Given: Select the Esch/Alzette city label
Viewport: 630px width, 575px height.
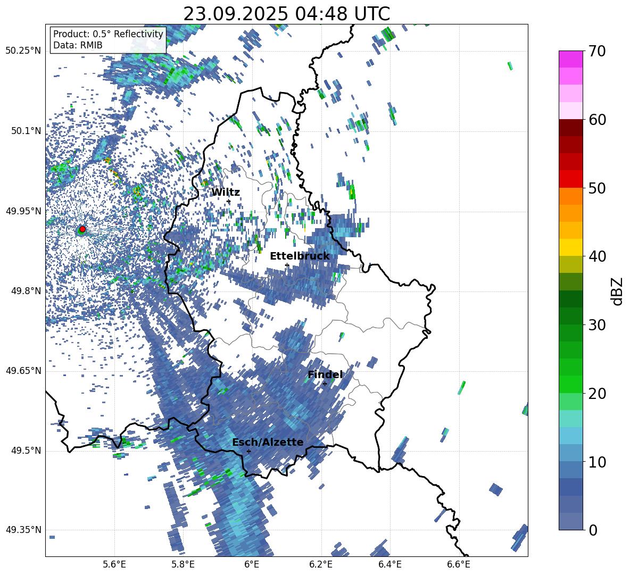Looking at the screenshot, I should [x=268, y=442].
